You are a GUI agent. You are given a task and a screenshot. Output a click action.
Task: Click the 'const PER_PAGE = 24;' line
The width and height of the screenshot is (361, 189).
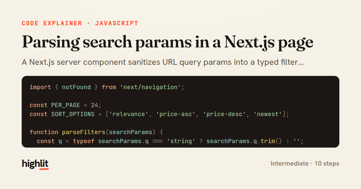click(66, 105)
